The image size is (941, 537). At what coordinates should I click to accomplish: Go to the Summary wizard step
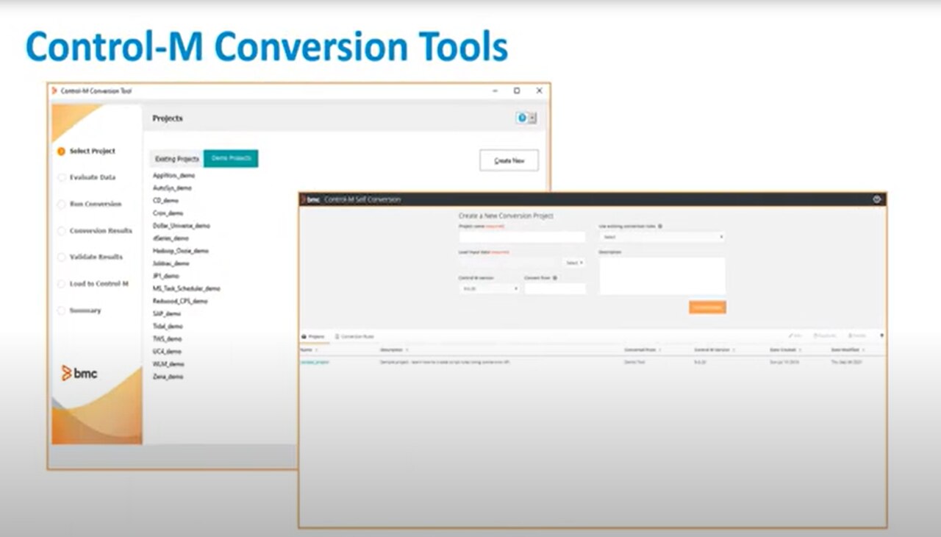click(79, 310)
